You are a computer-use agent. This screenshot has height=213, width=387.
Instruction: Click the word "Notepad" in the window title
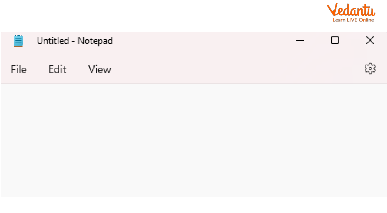(x=95, y=41)
